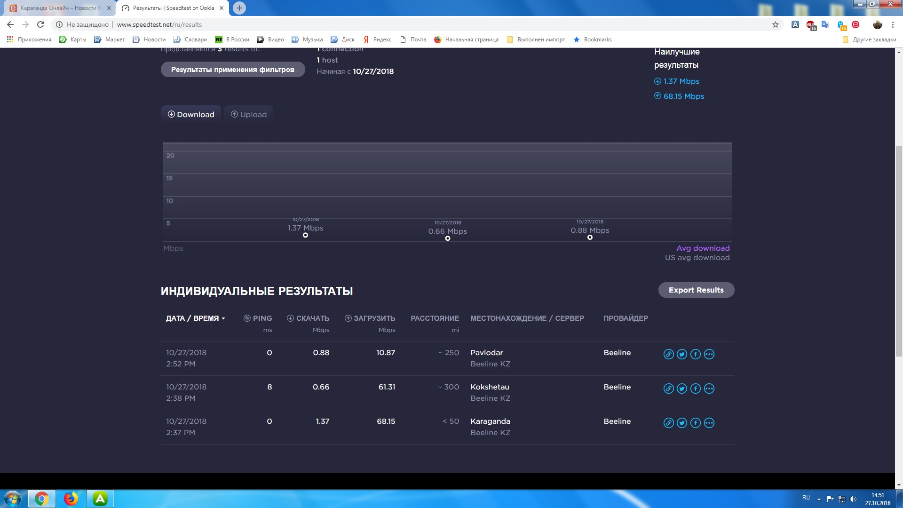Open the Словари bookmark

tap(190, 40)
